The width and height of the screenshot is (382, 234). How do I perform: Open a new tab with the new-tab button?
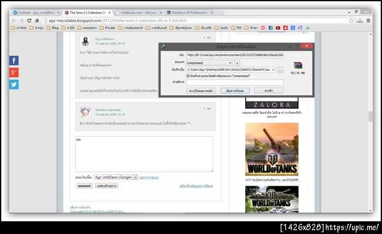point(221,13)
